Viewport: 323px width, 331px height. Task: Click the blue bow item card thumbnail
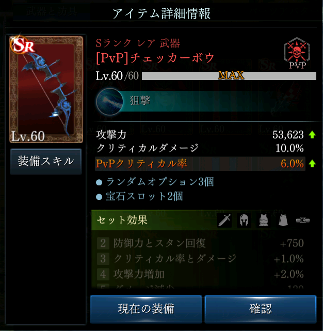pyautogui.click(x=46, y=89)
